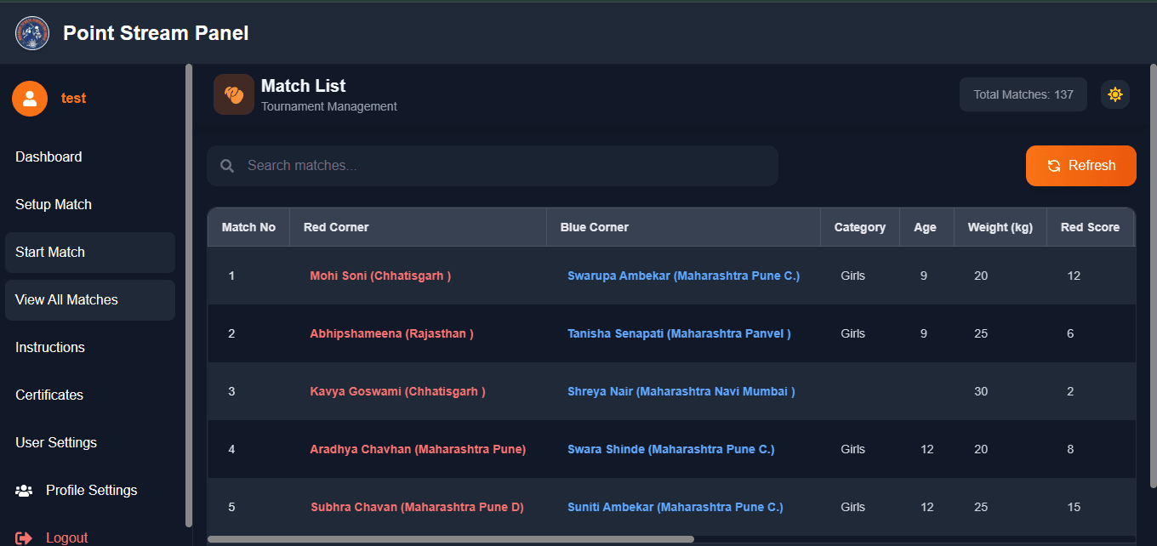The image size is (1157, 546).
Task: Click Suniti Ambekar (Maharashtra Pune C.)
Action: click(x=675, y=507)
